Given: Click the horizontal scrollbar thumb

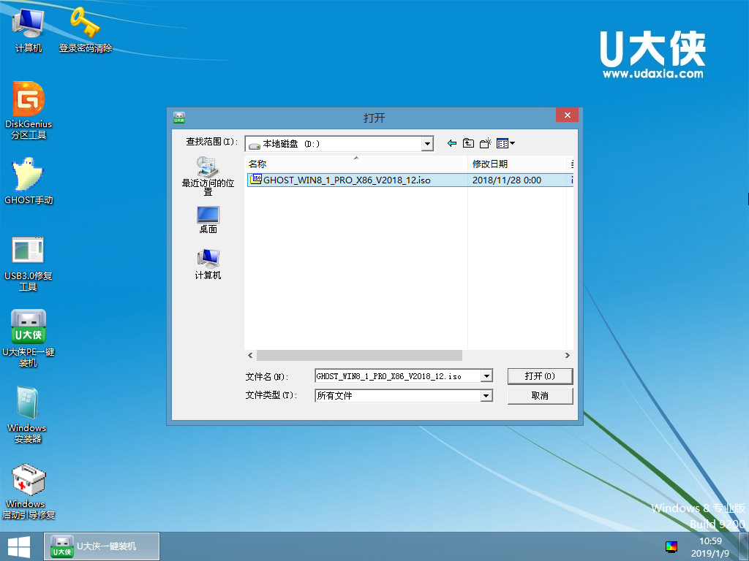Looking at the screenshot, I should click(359, 356).
